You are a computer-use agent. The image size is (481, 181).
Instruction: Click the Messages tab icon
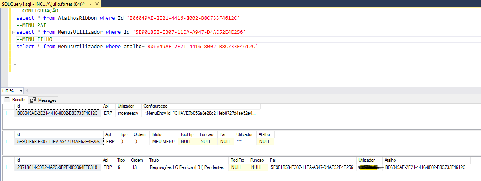[33, 100]
